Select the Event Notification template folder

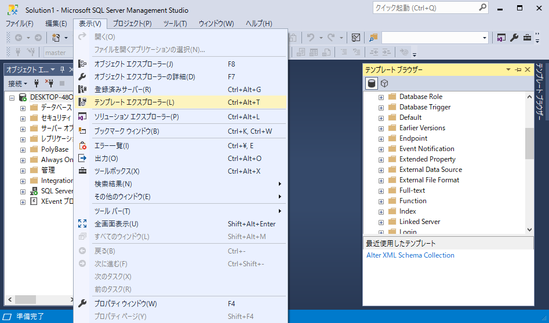427,149
